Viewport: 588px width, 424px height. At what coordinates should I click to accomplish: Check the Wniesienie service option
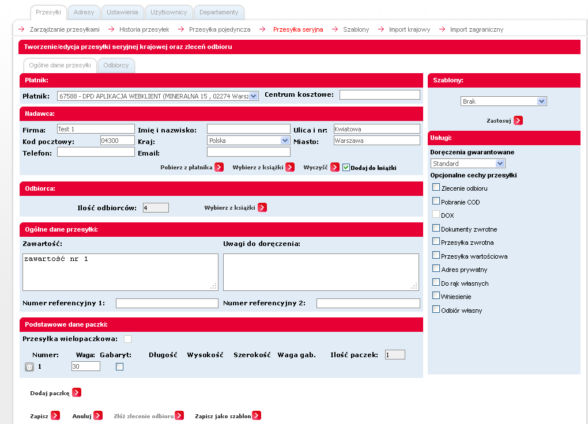[x=436, y=296]
